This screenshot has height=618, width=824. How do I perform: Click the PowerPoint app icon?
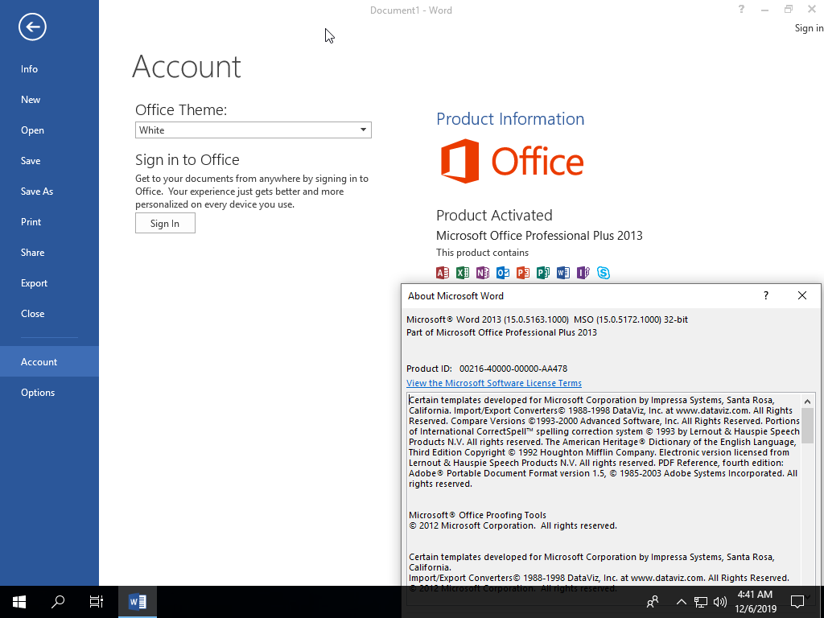click(523, 272)
